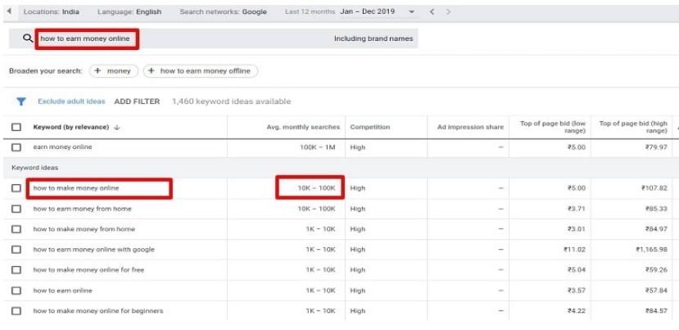Screen dimensions: 679x330
Task: Go to next date period arrow
Action: click(x=448, y=12)
